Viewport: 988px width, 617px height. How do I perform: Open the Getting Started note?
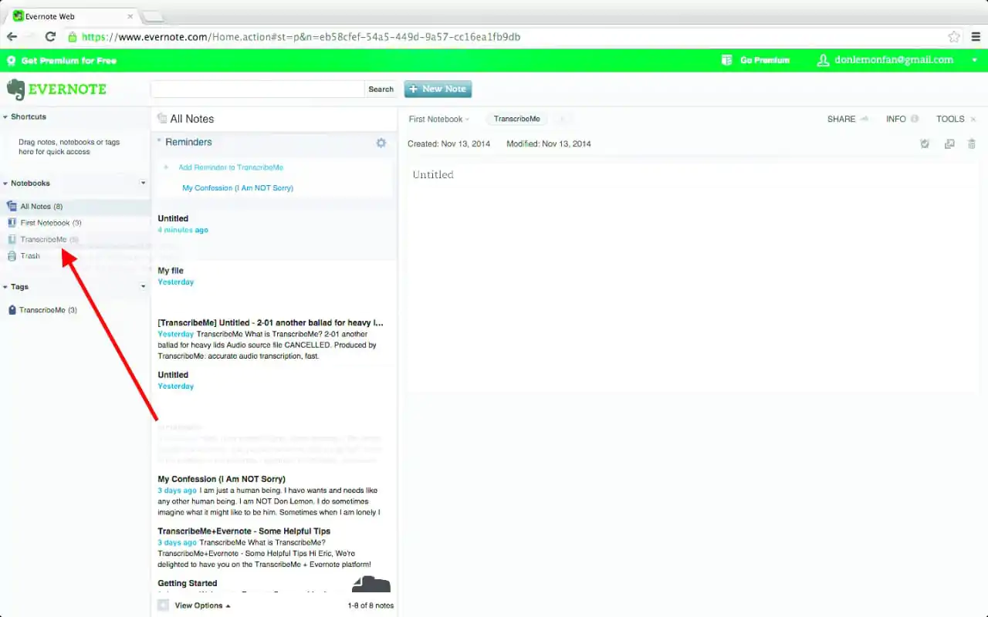273,584
